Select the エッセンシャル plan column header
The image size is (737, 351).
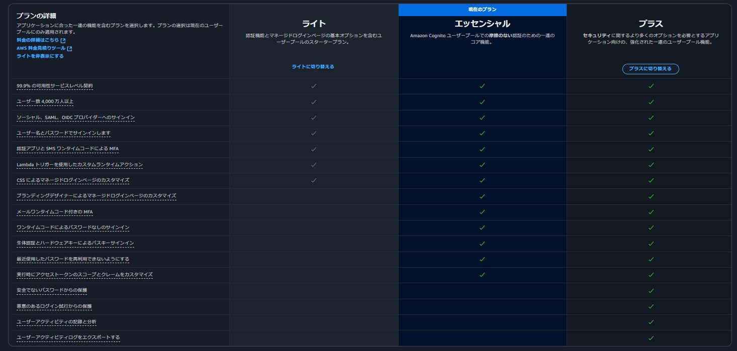point(482,24)
